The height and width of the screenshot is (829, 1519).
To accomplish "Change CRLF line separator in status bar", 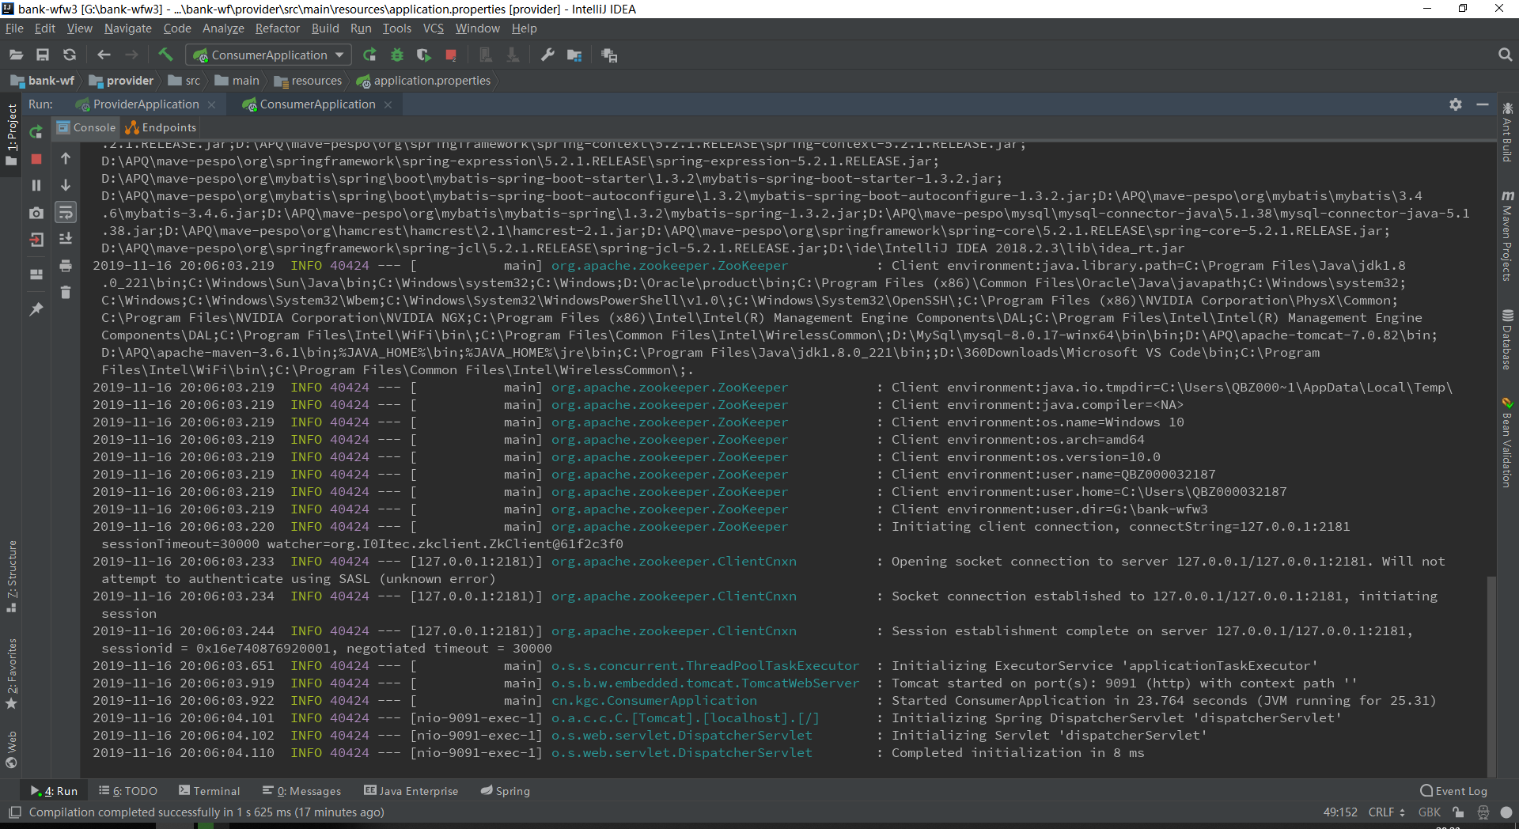I will pos(1386,812).
